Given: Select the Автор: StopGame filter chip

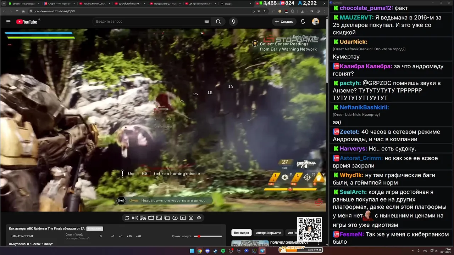Looking at the screenshot, I should [x=268, y=233].
